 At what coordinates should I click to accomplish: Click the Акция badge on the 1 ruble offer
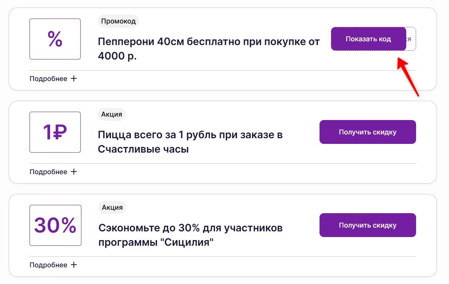(111, 114)
